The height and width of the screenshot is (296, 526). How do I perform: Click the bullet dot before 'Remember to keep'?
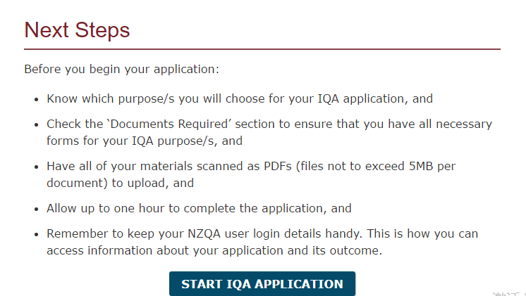tap(37, 234)
